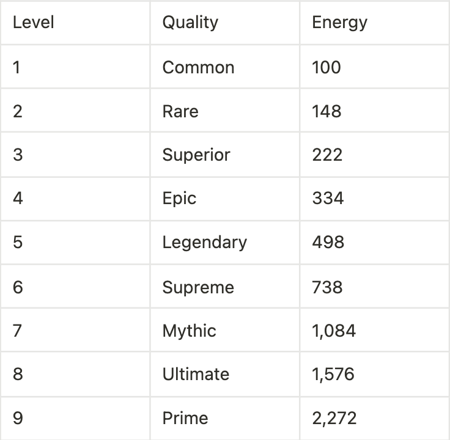Click the Mythic quality cell

[x=189, y=331]
